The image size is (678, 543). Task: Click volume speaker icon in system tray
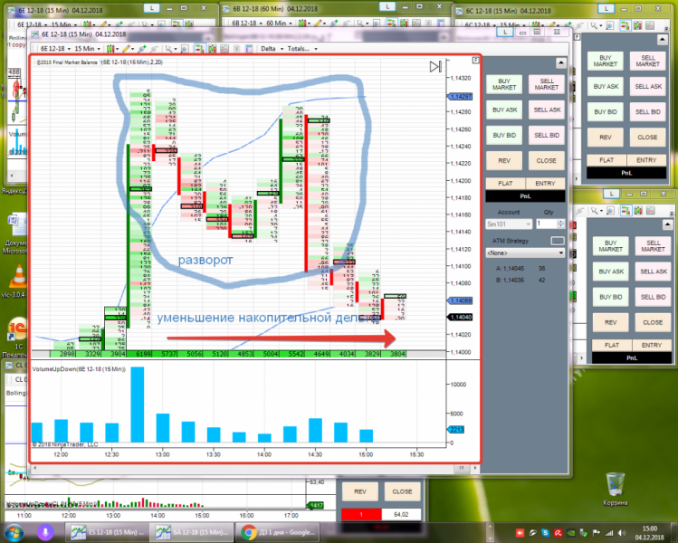622,533
